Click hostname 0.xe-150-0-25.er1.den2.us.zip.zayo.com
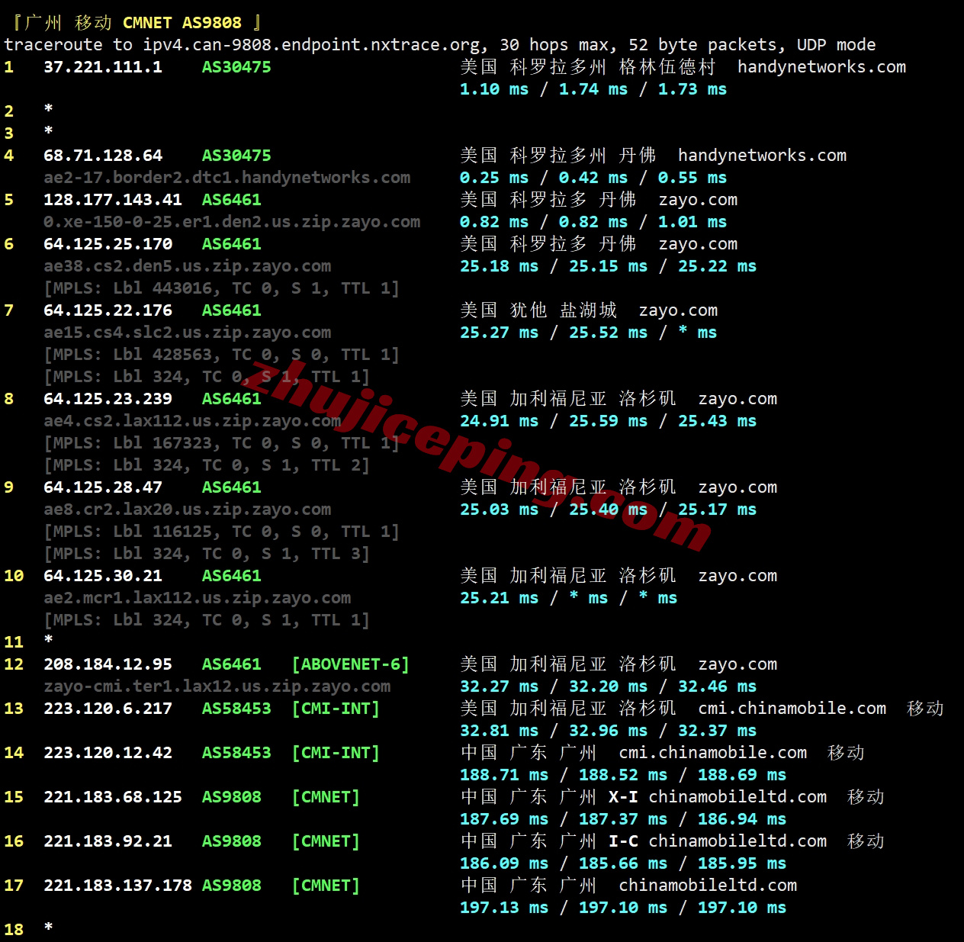This screenshot has width=964, height=942. 232,222
